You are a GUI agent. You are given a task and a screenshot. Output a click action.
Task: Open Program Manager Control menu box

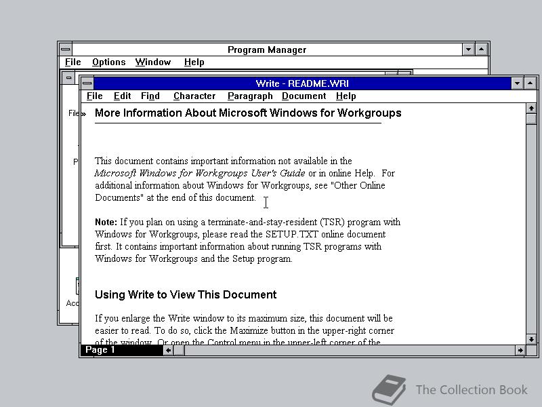click(65, 50)
